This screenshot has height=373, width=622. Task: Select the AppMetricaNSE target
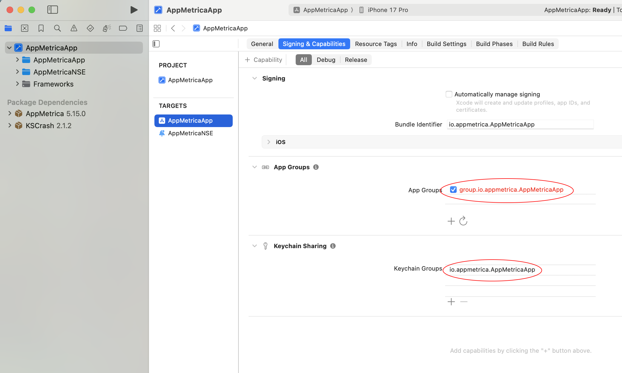click(x=191, y=133)
